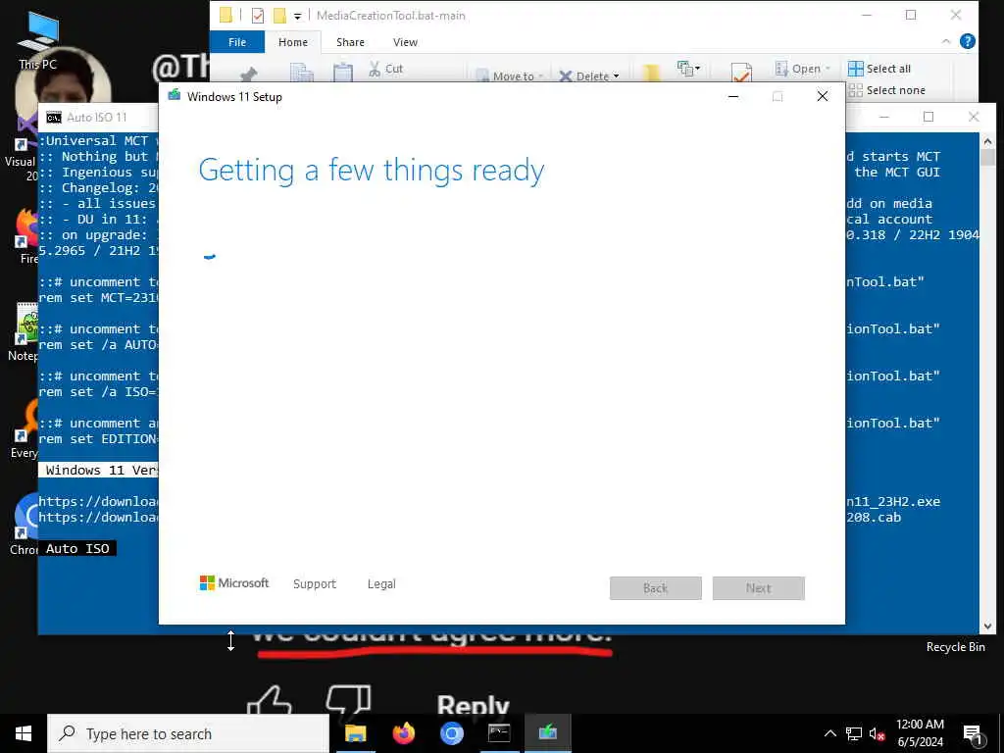Open the Move to dropdown
The width and height of the screenshot is (1004, 753).
point(510,76)
